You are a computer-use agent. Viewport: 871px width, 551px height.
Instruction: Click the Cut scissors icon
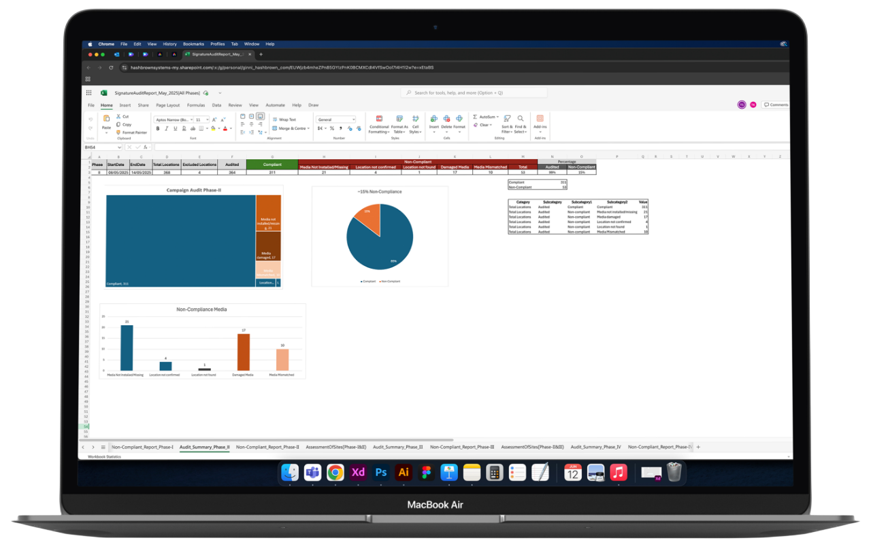118,117
